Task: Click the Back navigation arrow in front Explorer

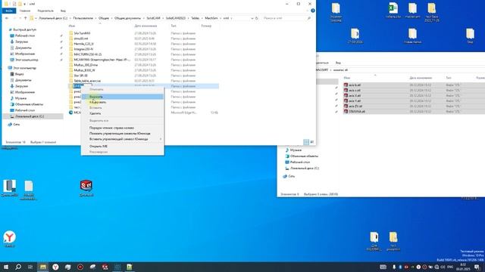Action: pyautogui.click(x=7, y=18)
